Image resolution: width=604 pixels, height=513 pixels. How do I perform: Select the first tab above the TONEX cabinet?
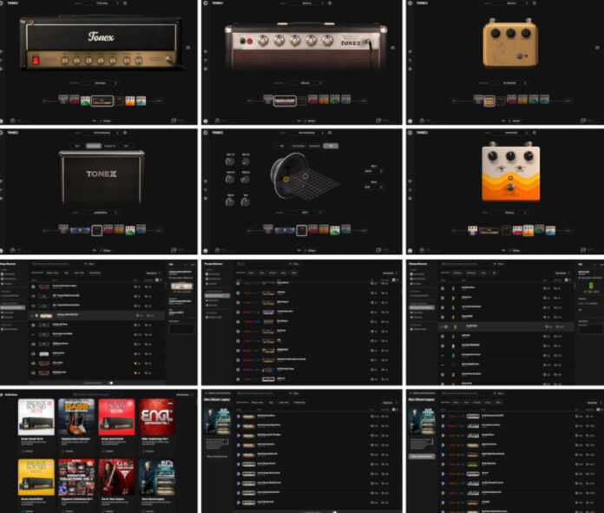(x=77, y=146)
